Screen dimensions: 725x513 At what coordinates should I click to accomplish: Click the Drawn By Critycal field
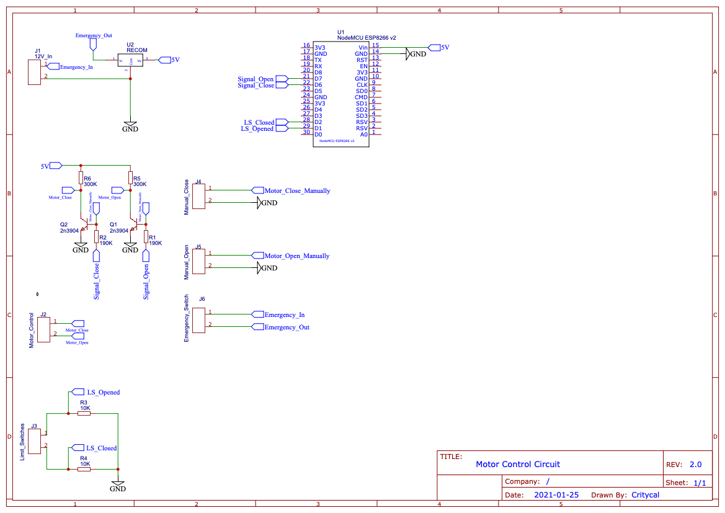[x=632, y=494]
